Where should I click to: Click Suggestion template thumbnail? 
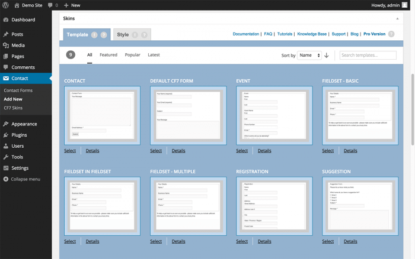click(360, 206)
